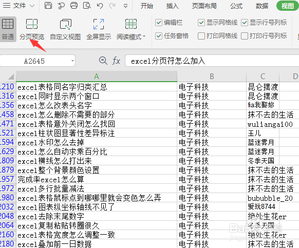299x248 pixels.
Task: Click cell excel表格宽度怎么调整一致
Action: coord(97,235)
